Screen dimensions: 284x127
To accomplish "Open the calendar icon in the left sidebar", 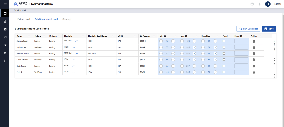I will [x=5, y=13].
